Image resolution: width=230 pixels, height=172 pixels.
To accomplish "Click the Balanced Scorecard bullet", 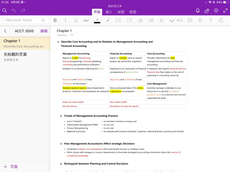I will point(76,131).
